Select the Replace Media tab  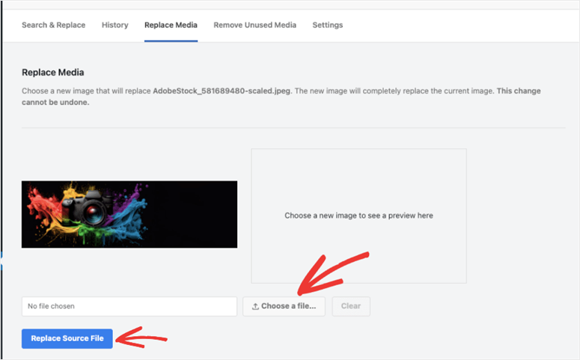click(x=171, y=25)
